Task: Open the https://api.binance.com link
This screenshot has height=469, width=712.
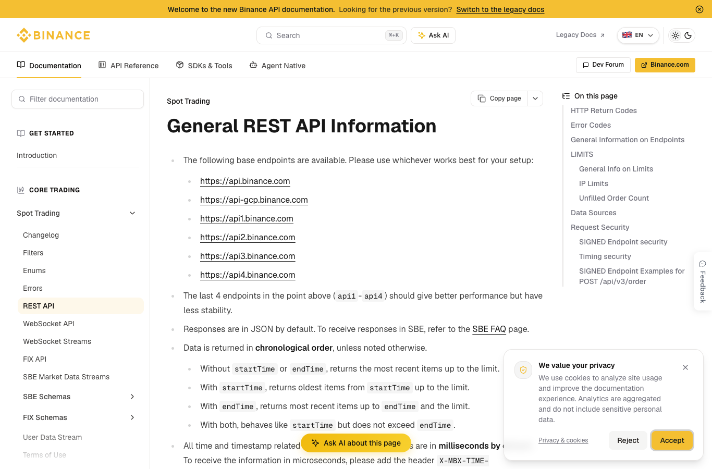Action: 245,181
